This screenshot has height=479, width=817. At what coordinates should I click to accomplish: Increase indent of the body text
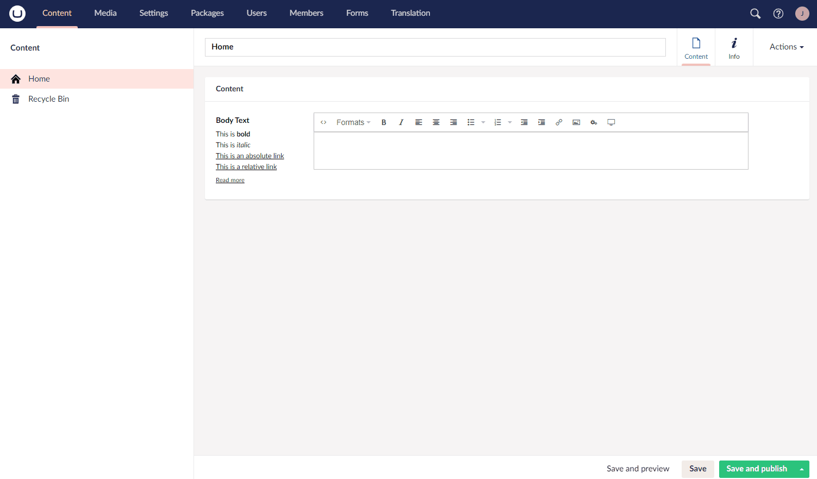[541, 122]
